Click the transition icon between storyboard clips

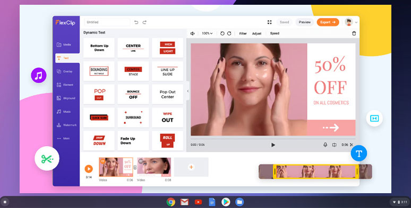135,167
